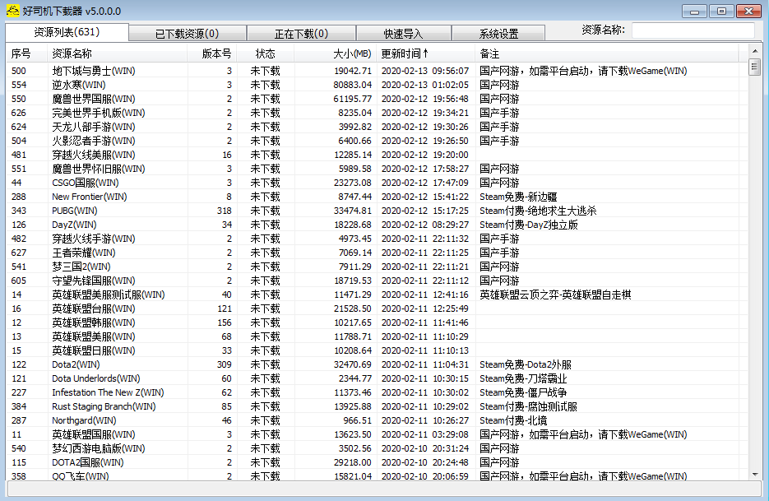Image resolution: width=769 pixels, height=501 pixels.
Task: Click the remark Steam付费-绝地求生大逃杀
Action: tap(538, 211)
